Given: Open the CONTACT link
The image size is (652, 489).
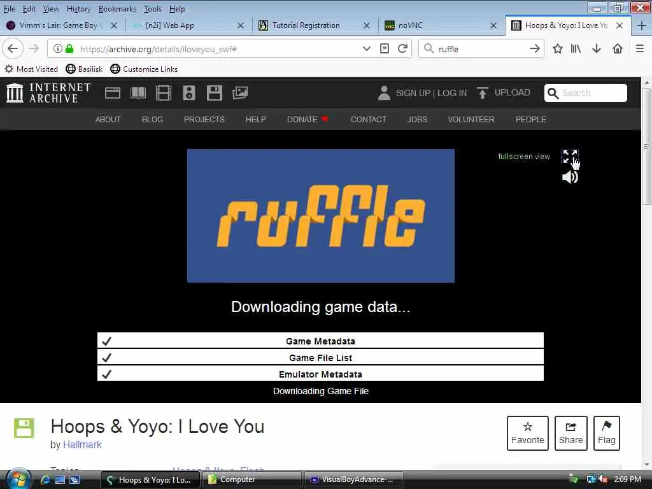Looking at the screenshot, I should [x=369, y=119].
